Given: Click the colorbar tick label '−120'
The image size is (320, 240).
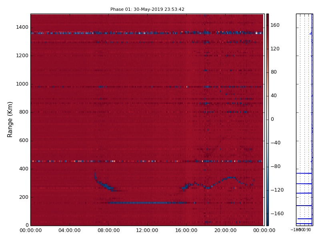Looking at the screenshot, I should coord(277,190).
